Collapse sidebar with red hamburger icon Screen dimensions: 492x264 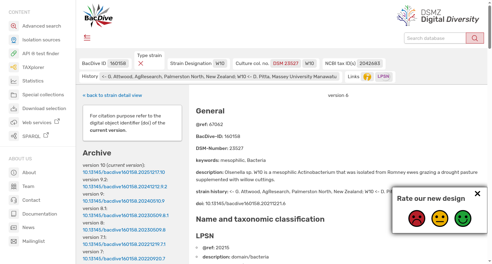click(87, 38)
